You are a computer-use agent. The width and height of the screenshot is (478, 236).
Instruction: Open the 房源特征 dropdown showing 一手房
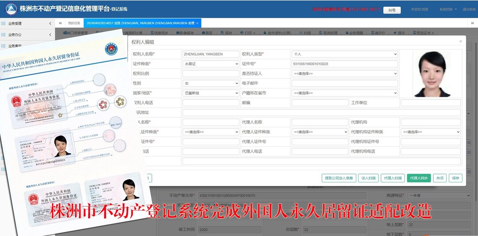tap(439, 195)
